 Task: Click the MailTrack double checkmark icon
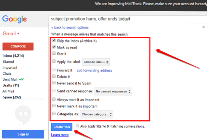[22, 79]
